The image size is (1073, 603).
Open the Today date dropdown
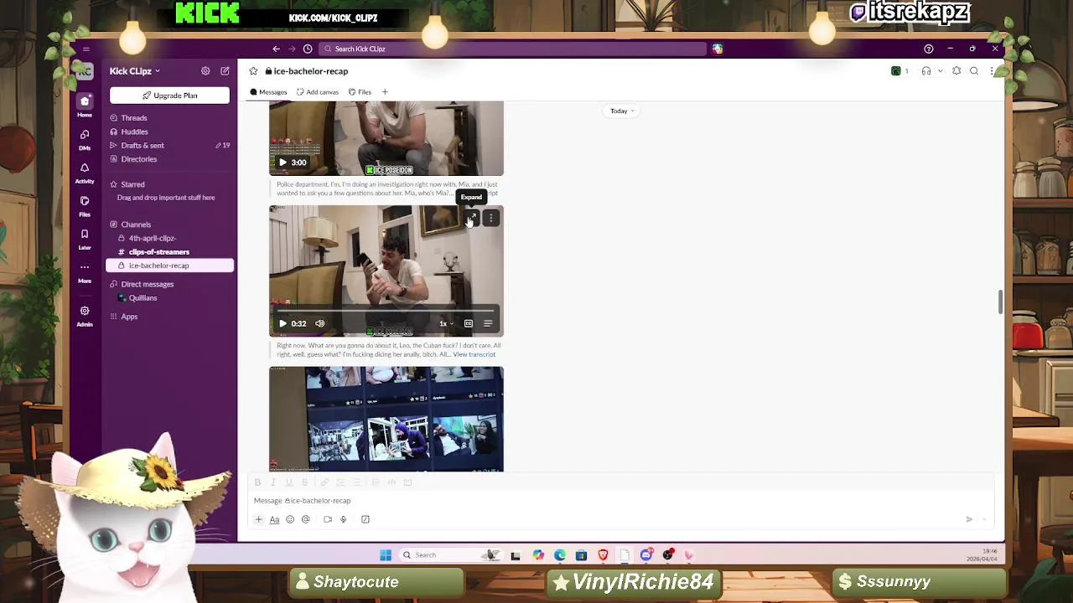[621, 111]
